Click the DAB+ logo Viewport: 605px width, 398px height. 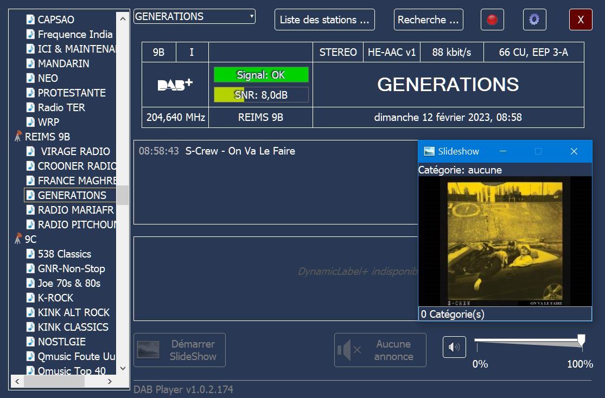[175, 85]
